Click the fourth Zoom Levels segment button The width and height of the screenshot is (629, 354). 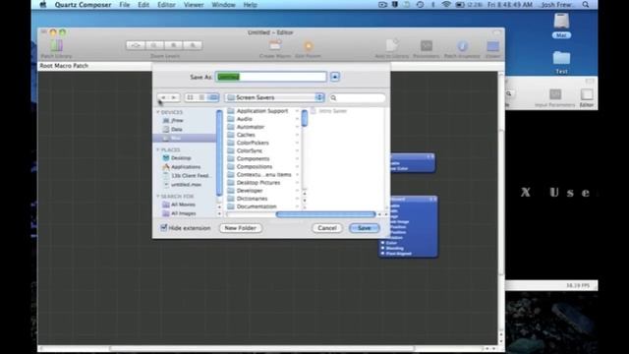click(193, 45)
